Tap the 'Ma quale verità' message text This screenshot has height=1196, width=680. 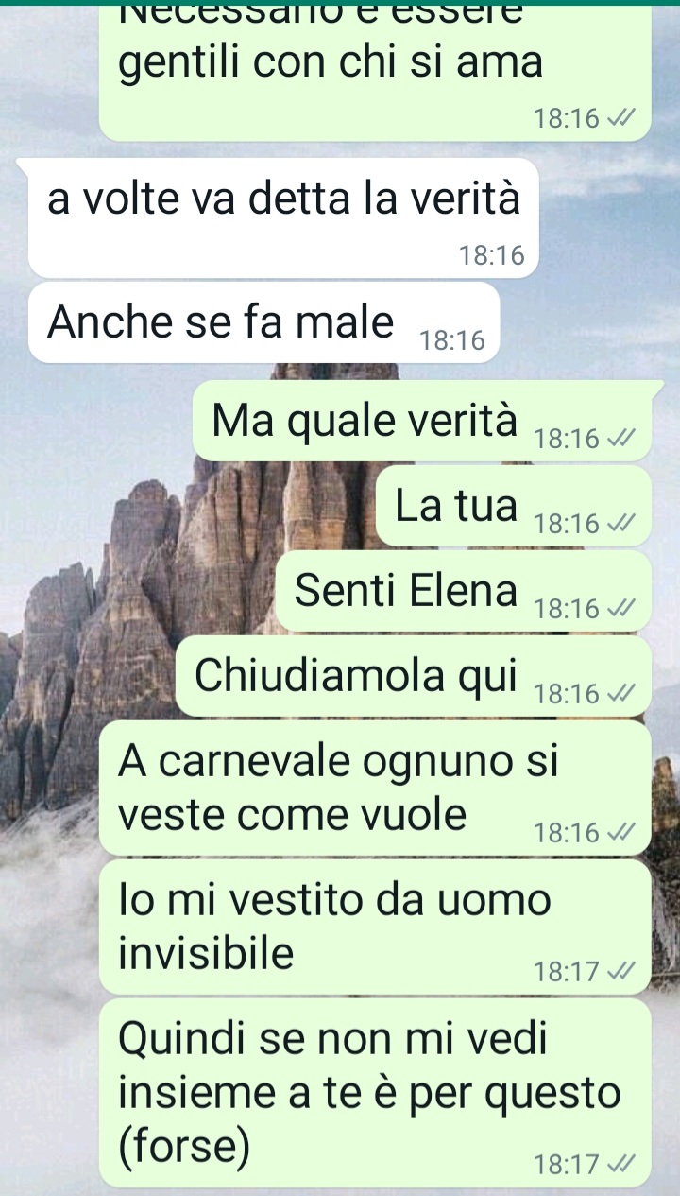365,421
